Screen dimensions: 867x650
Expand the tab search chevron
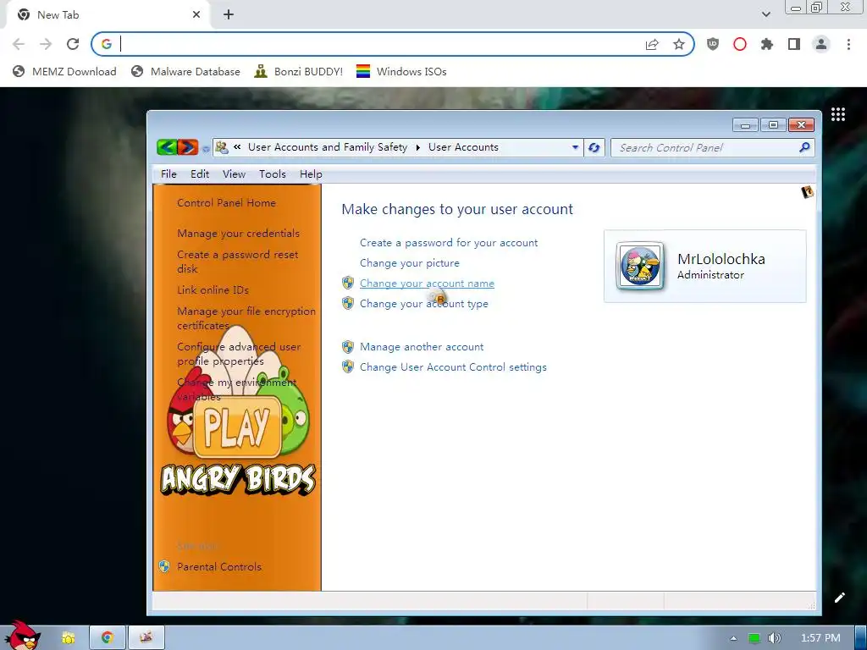click(x=765, y=14)
